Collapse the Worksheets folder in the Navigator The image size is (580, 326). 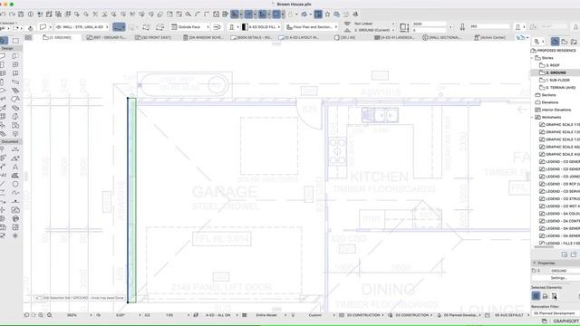point(533,117)
